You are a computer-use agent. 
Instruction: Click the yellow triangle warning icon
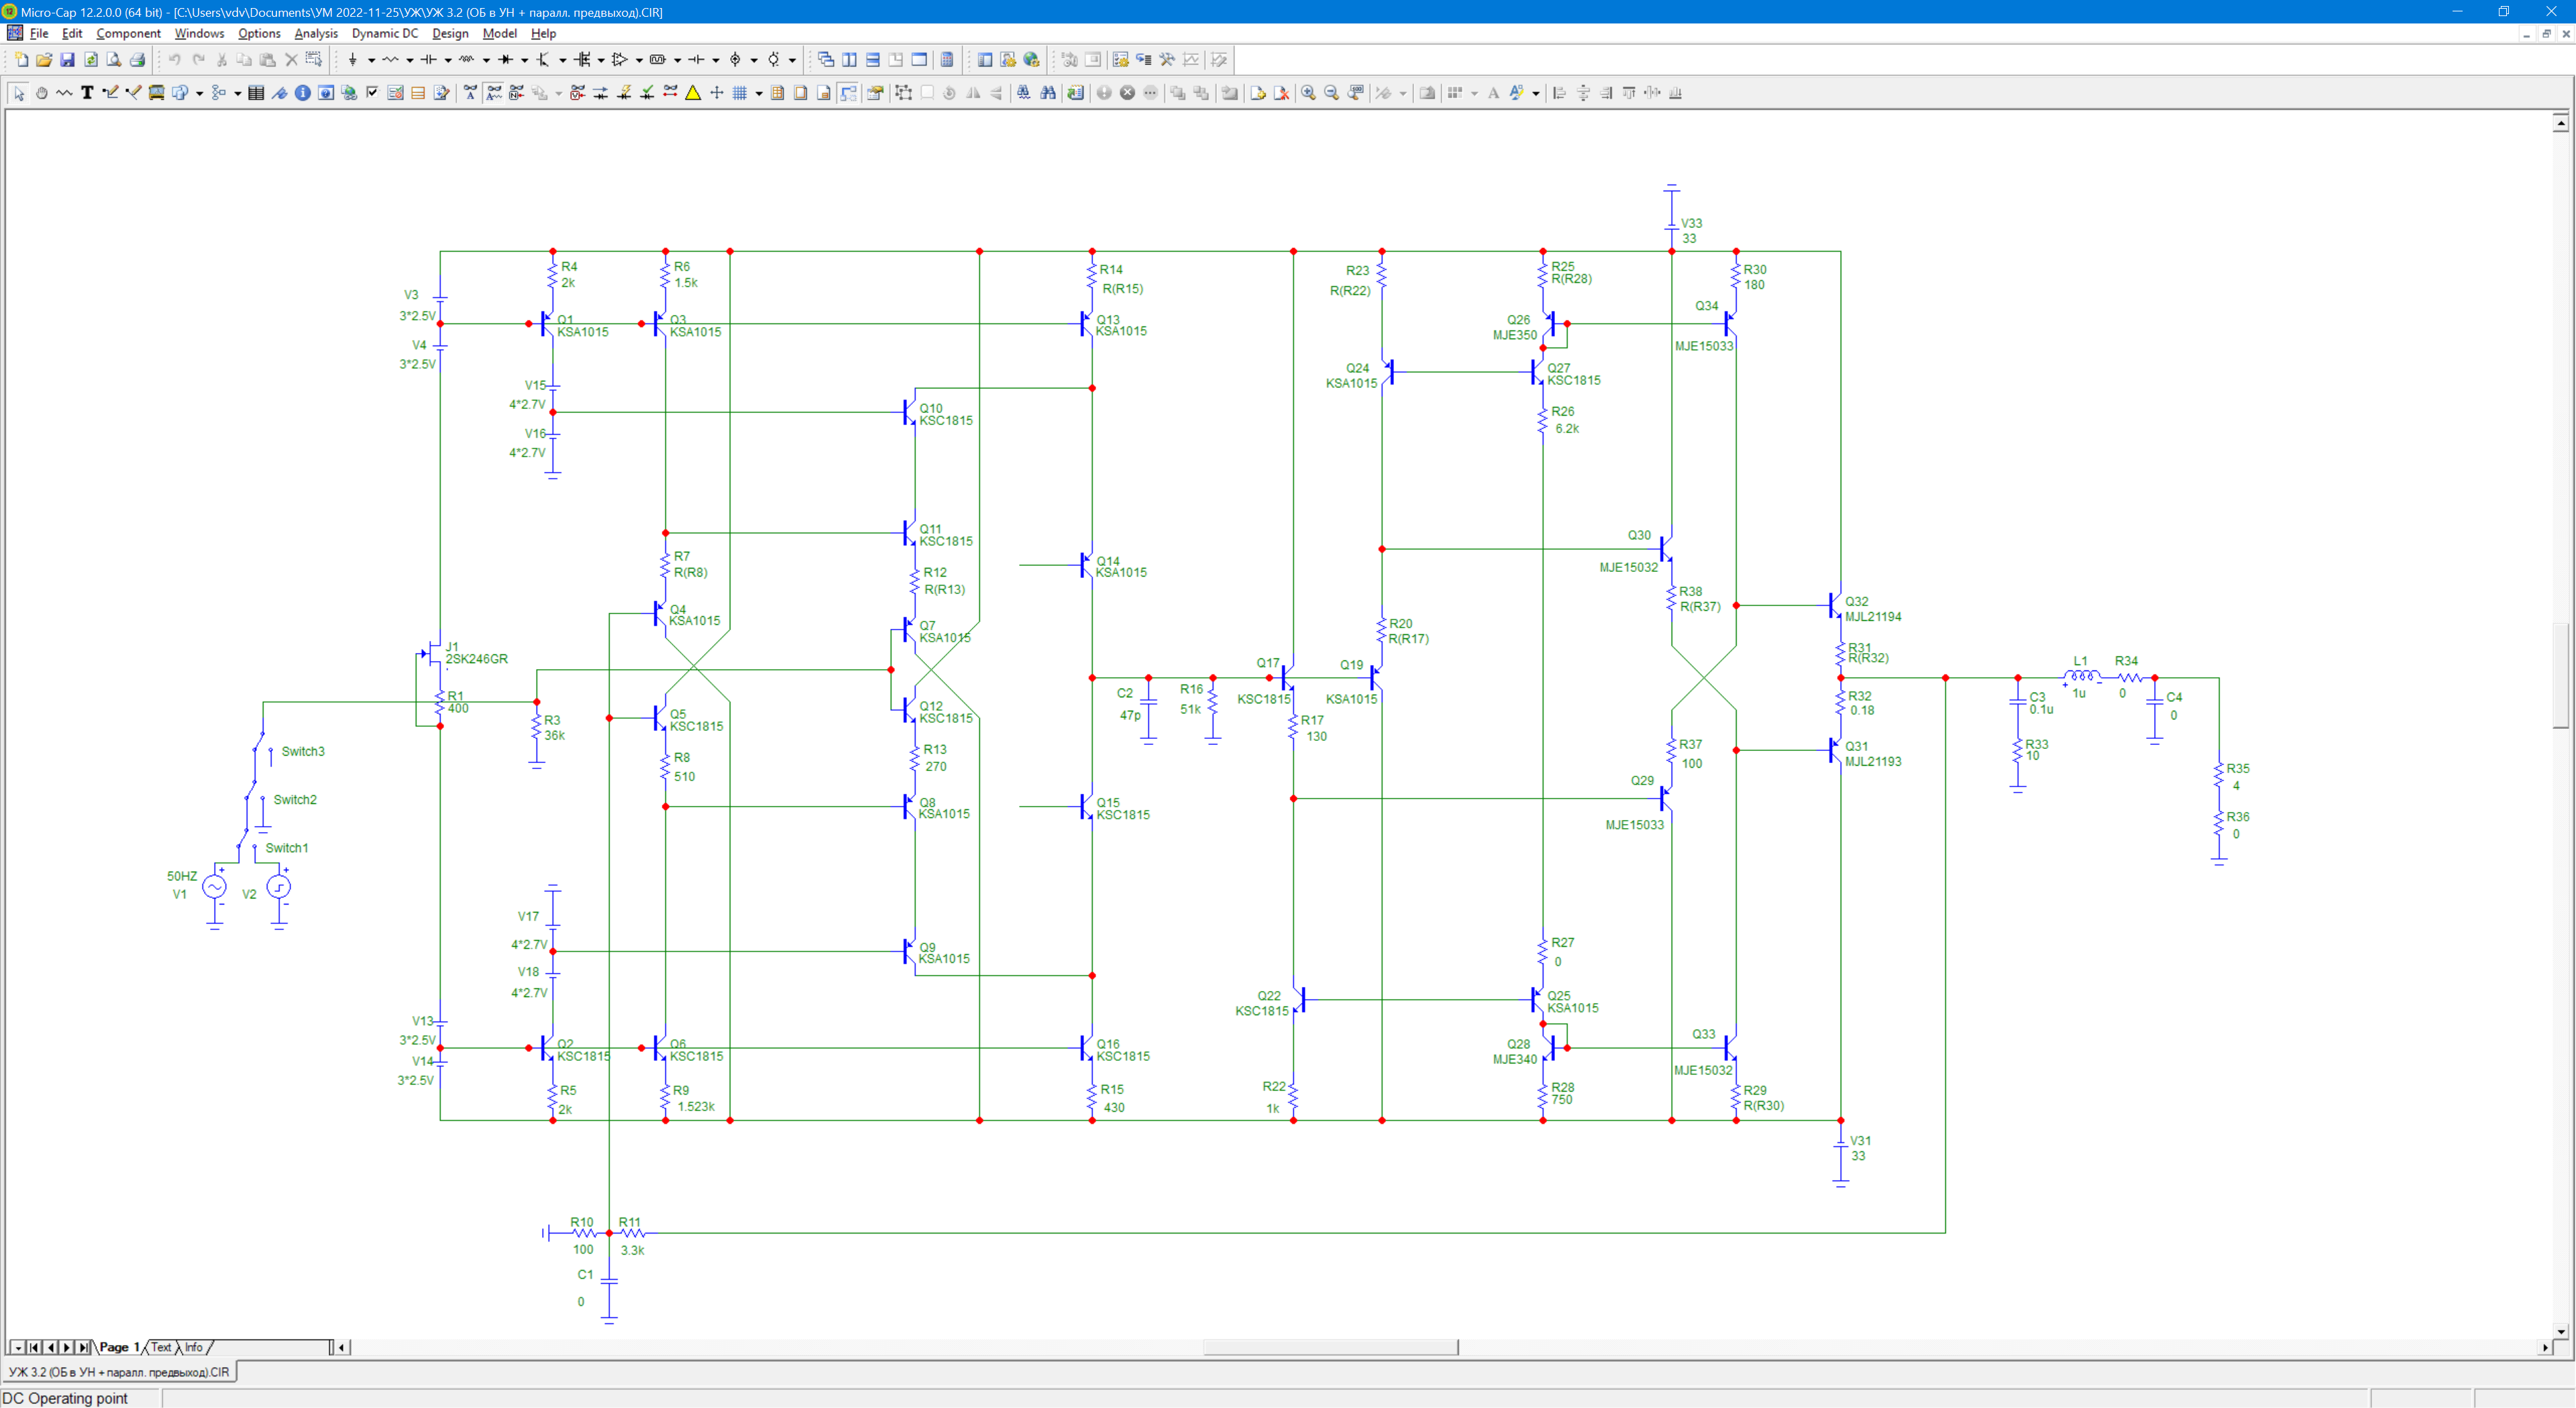(x=693, y=93)
